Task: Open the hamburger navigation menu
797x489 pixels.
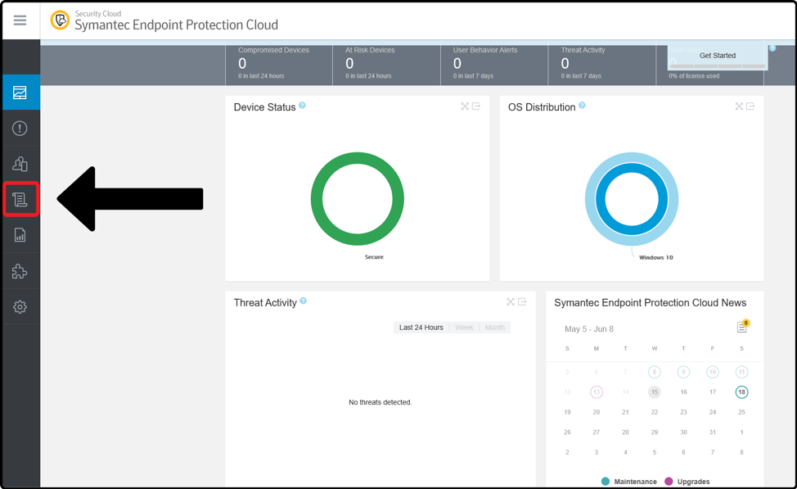Action: tap(20, 20)
